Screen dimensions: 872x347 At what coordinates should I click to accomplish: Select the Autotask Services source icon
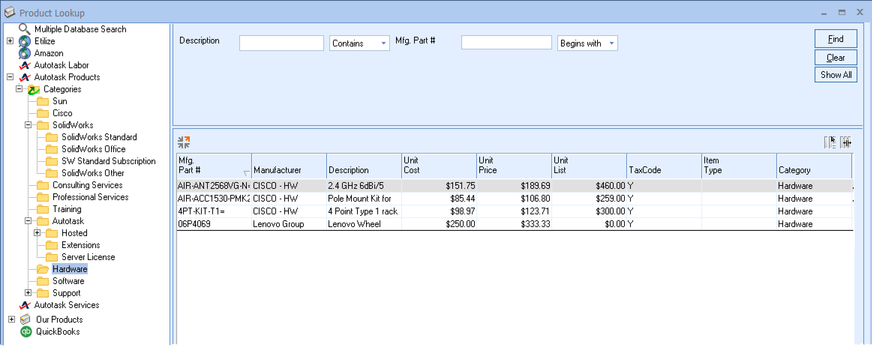tap(25, 305)
